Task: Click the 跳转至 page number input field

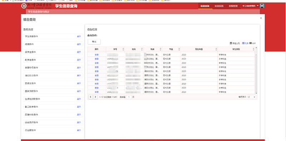Action: (x=129, y=97)
